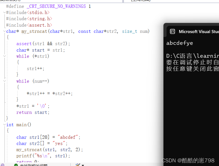Click the abcdefye output in the console
This screenshot has height=166, width=219.
point(180,43)
